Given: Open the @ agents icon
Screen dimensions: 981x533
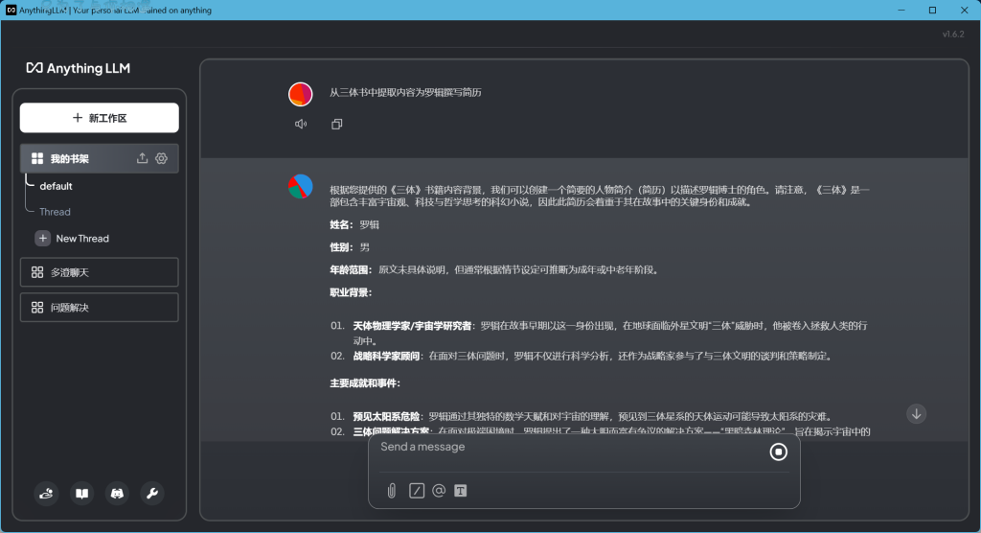Looking at the screenshot, I should point(439,491).
